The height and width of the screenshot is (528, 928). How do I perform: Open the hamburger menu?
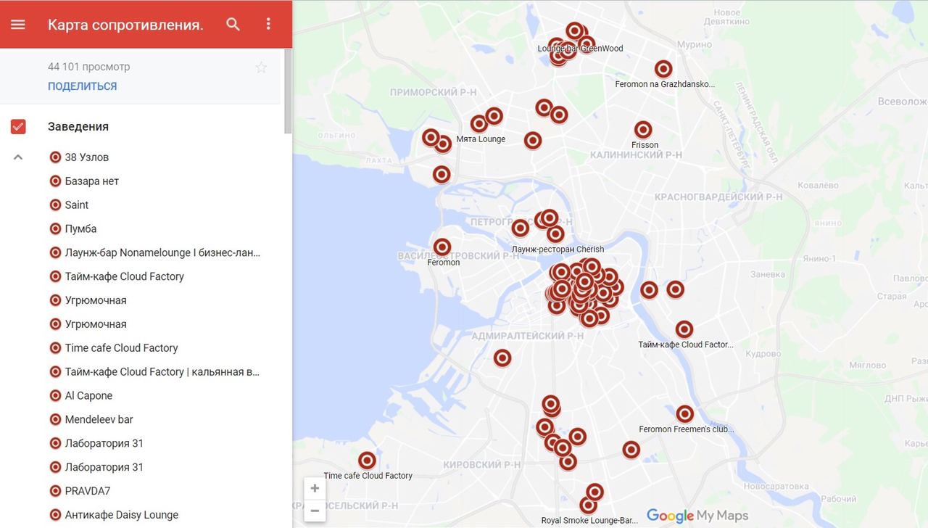pos(18,24)
